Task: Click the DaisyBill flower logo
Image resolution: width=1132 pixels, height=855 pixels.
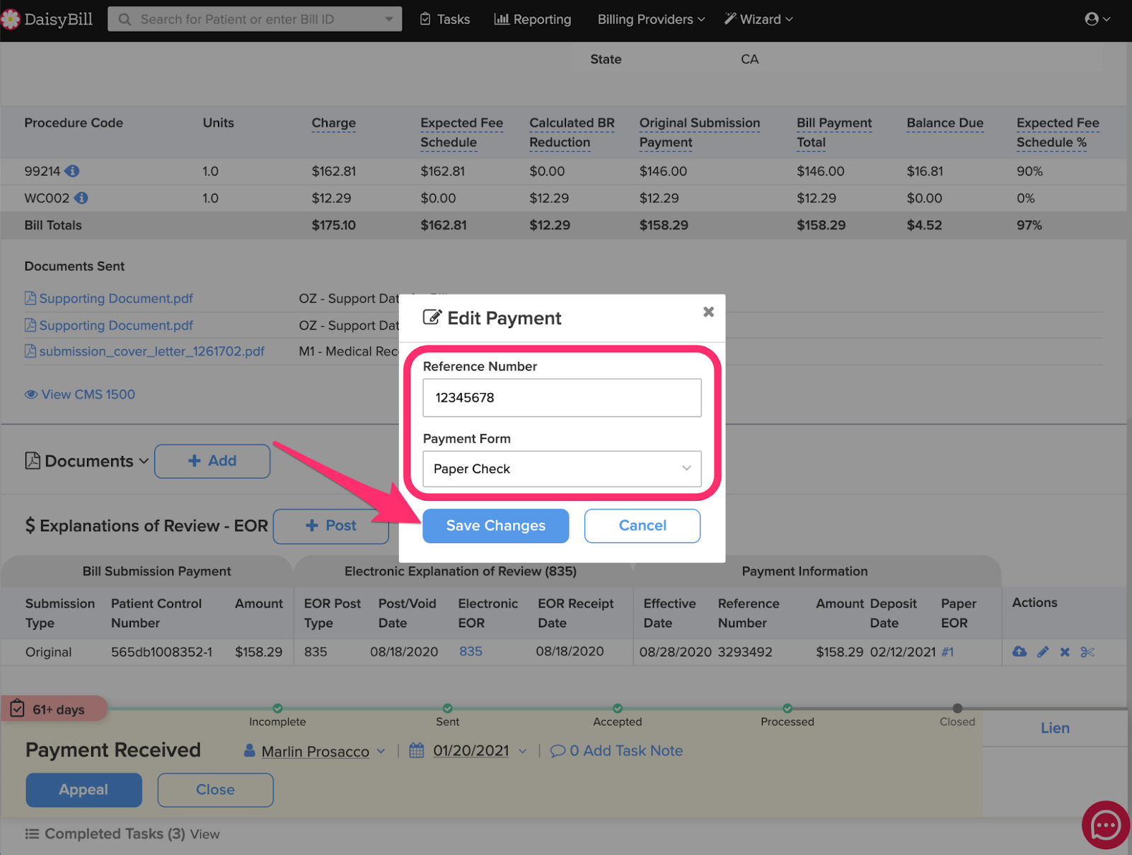Action: pyautogui.click(x=11, y=19)
